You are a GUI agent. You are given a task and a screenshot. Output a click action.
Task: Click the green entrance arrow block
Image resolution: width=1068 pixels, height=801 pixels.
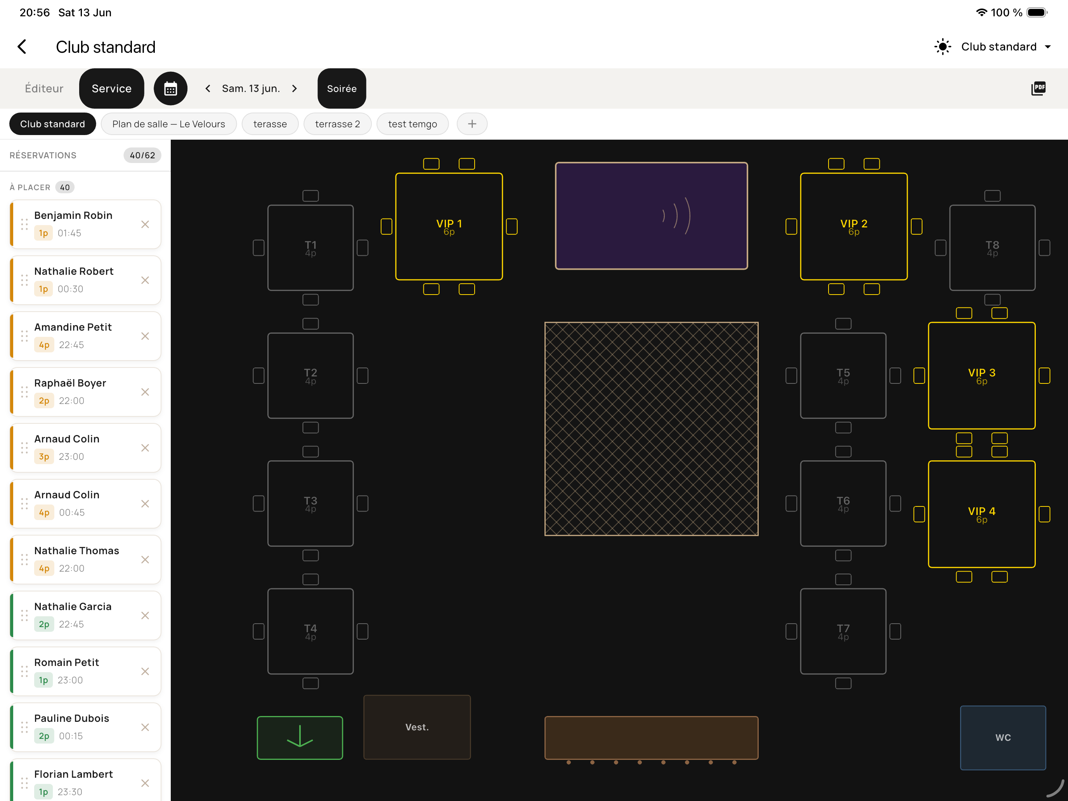(300, 737)
